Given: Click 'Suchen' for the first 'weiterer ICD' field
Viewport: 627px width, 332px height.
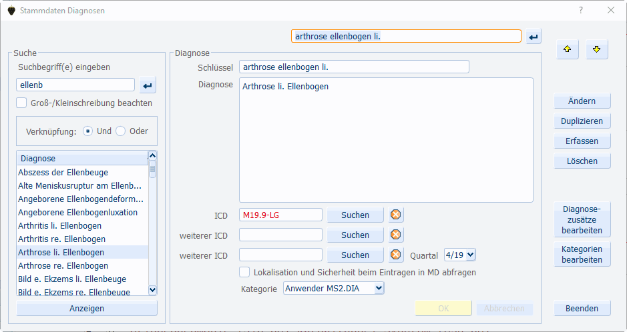Looking at the screenshot, I should pos(355,235).
